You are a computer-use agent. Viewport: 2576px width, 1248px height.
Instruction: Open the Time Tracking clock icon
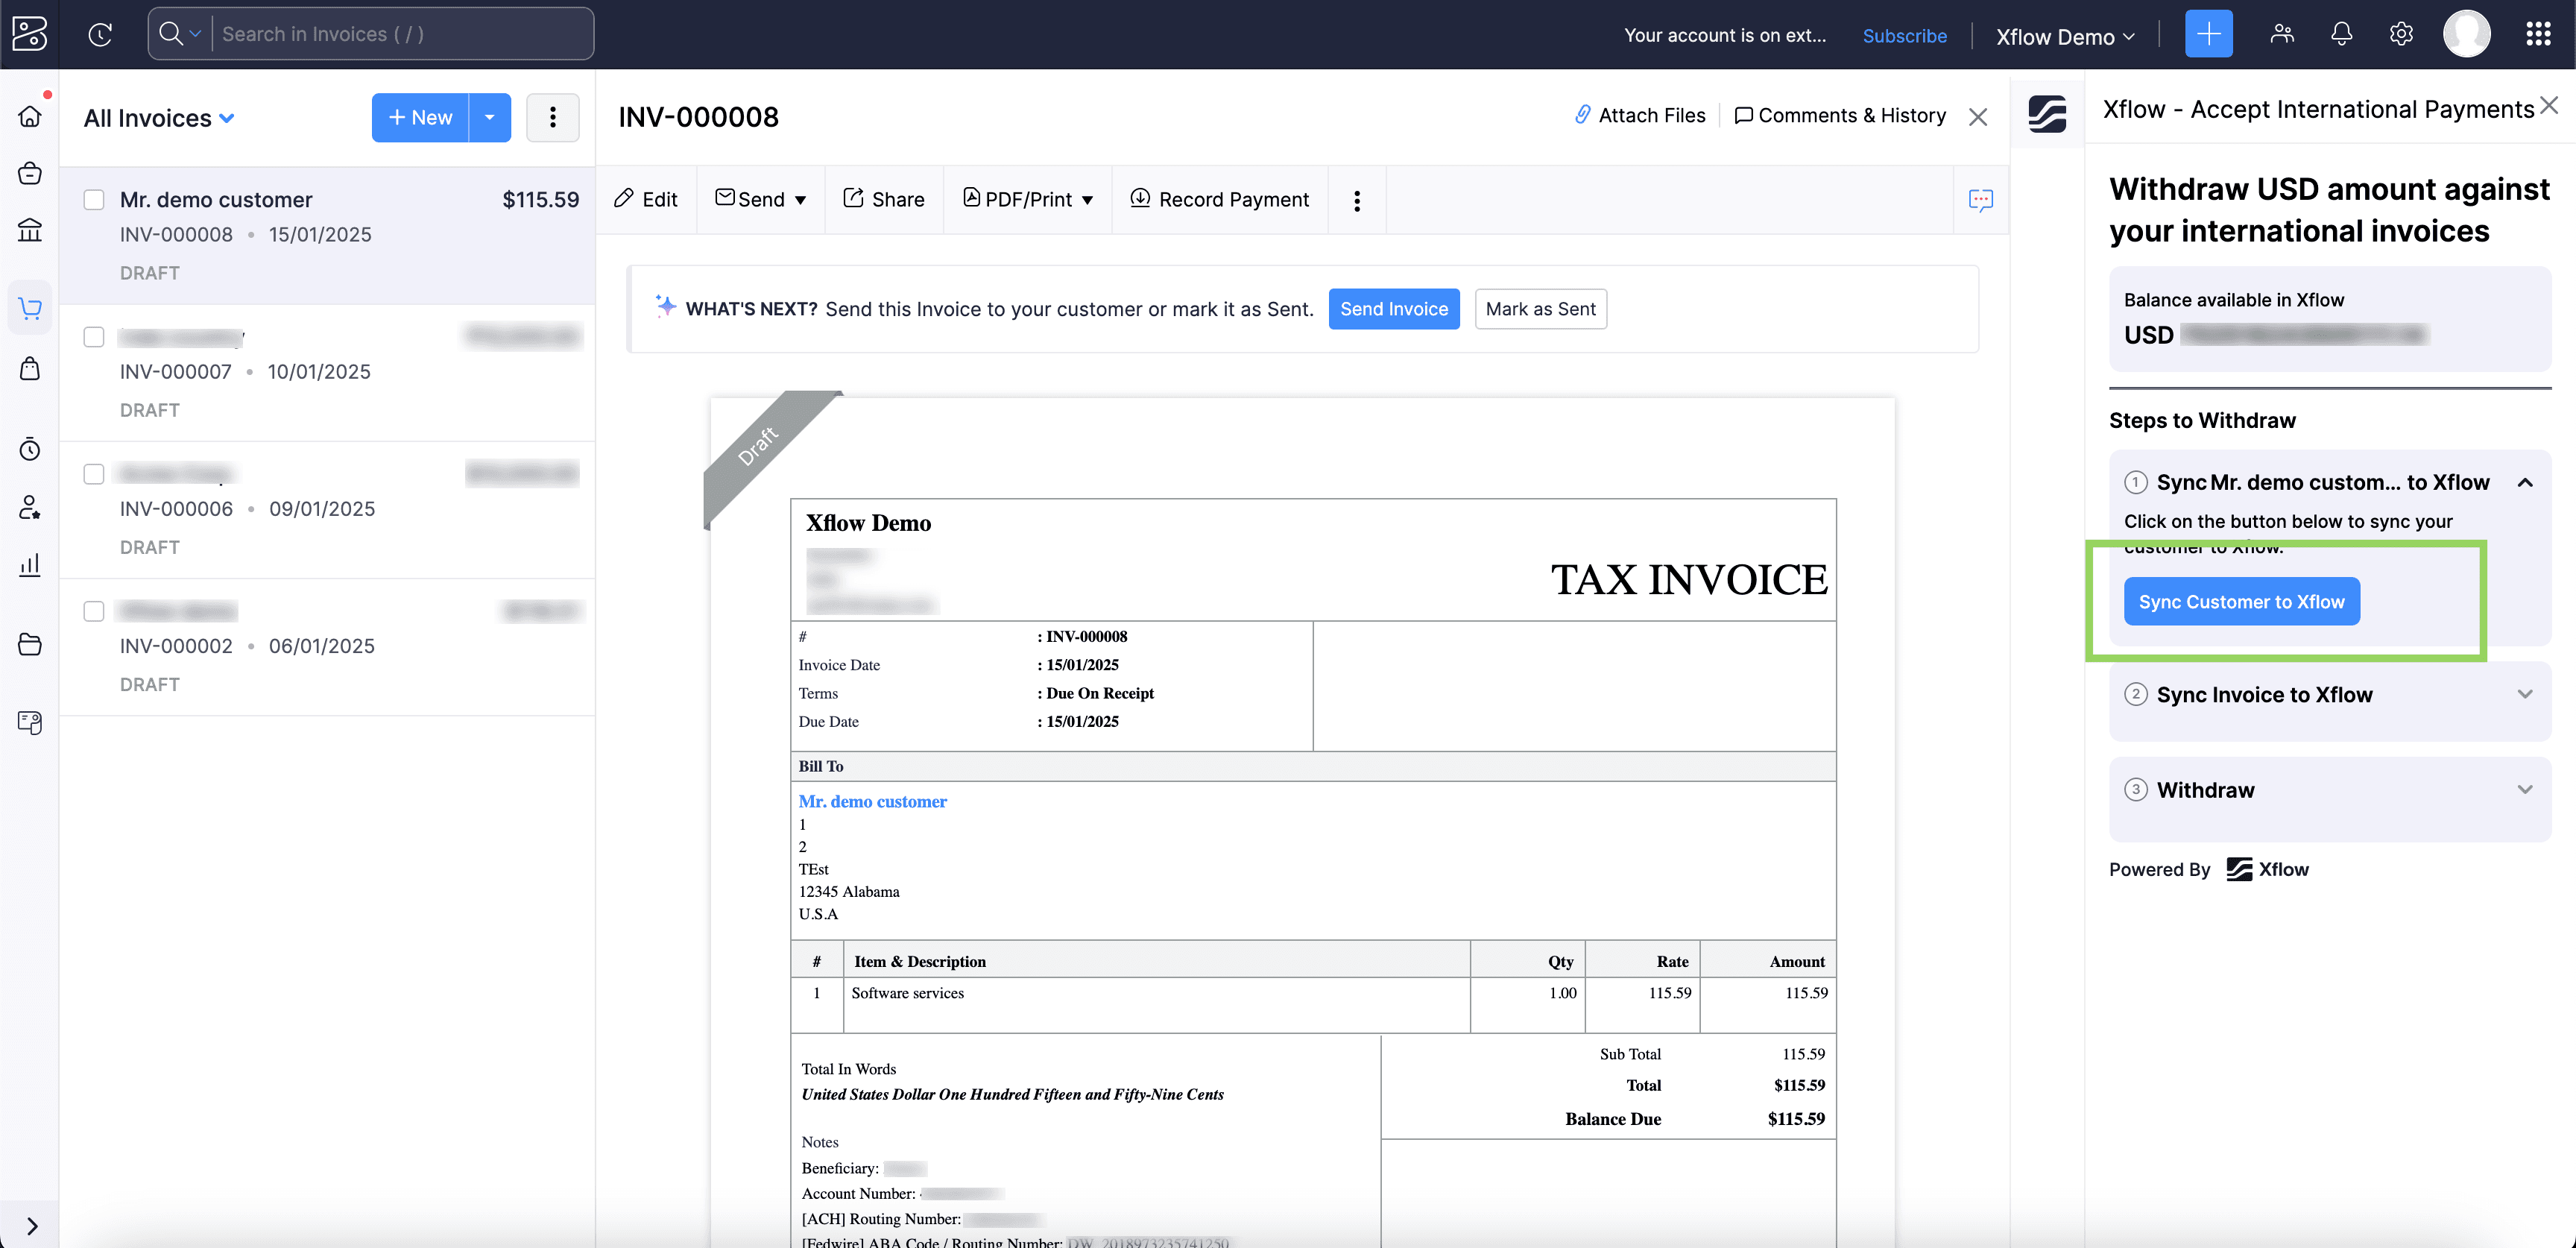(x=30, y=449)
